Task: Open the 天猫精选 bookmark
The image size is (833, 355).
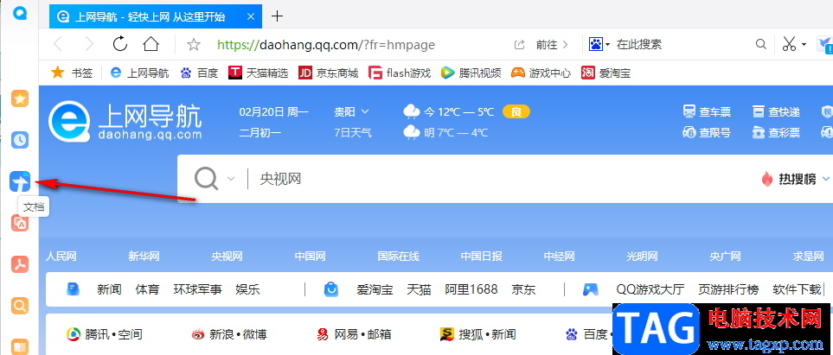Action: [258, 73]
